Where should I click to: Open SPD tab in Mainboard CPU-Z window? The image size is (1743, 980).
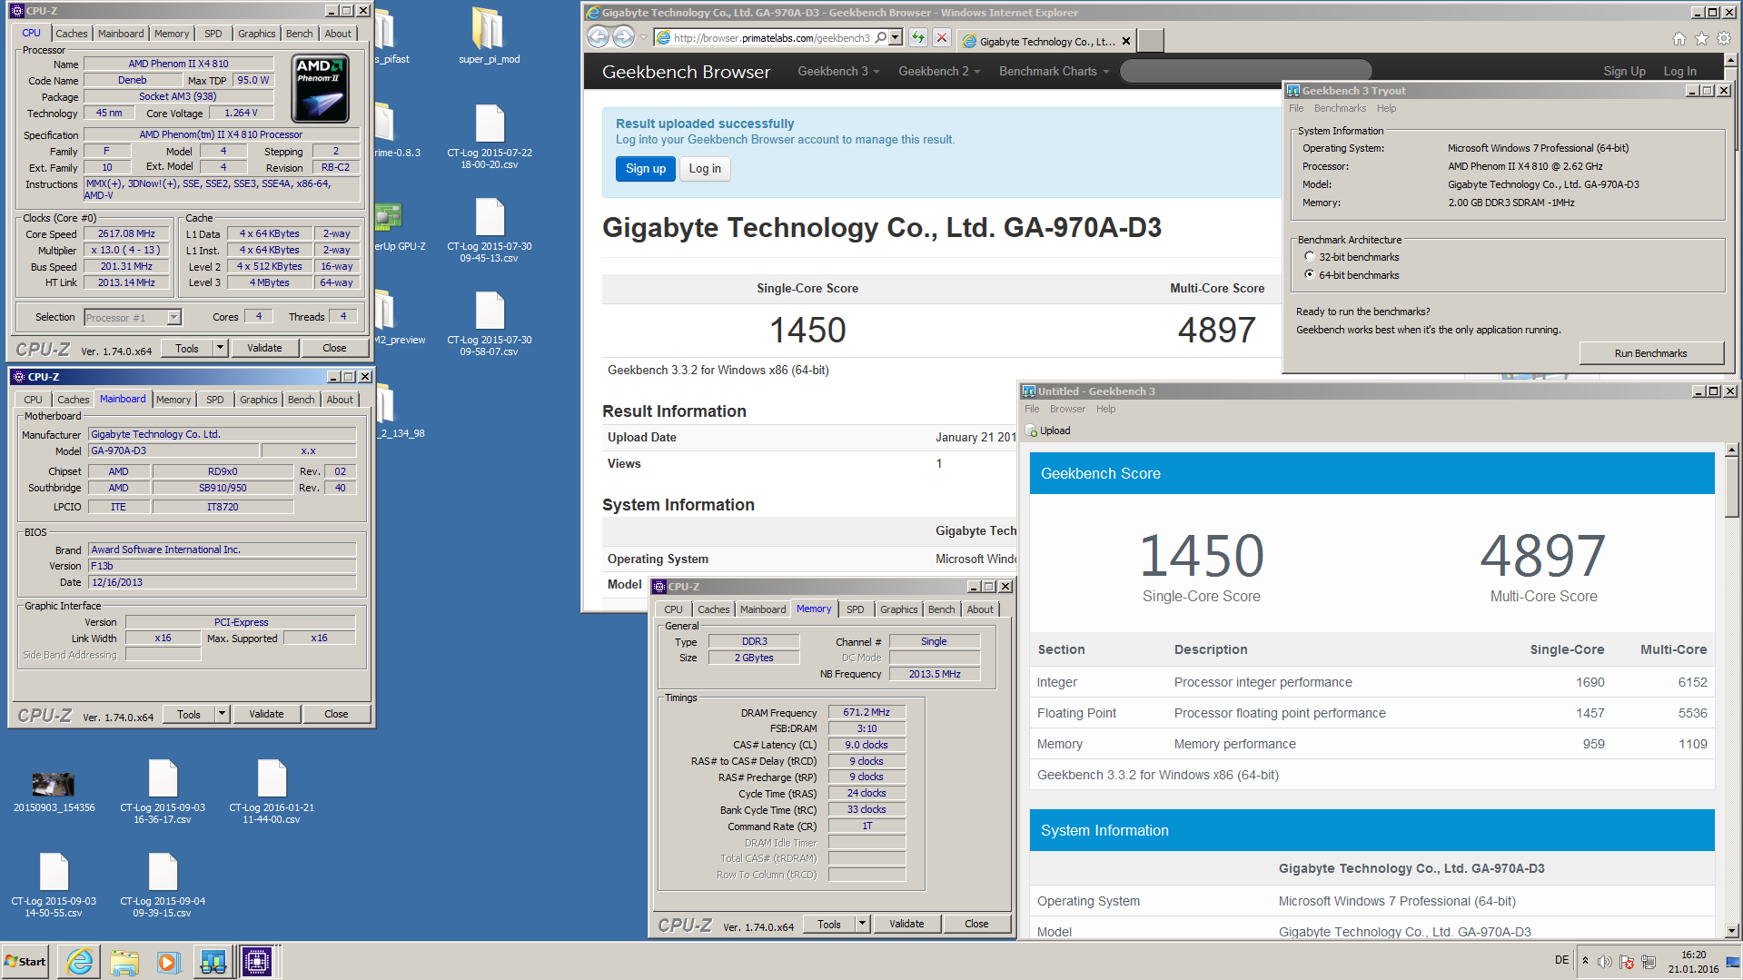214,400
